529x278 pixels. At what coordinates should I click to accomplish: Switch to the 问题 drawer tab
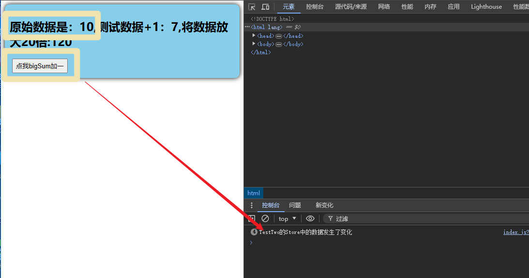[x=295, y=205]
